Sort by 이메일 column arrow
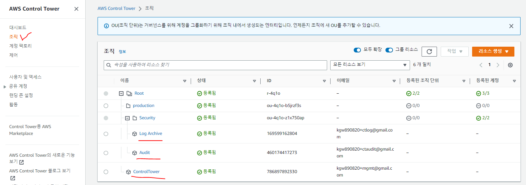 point(394,81)
